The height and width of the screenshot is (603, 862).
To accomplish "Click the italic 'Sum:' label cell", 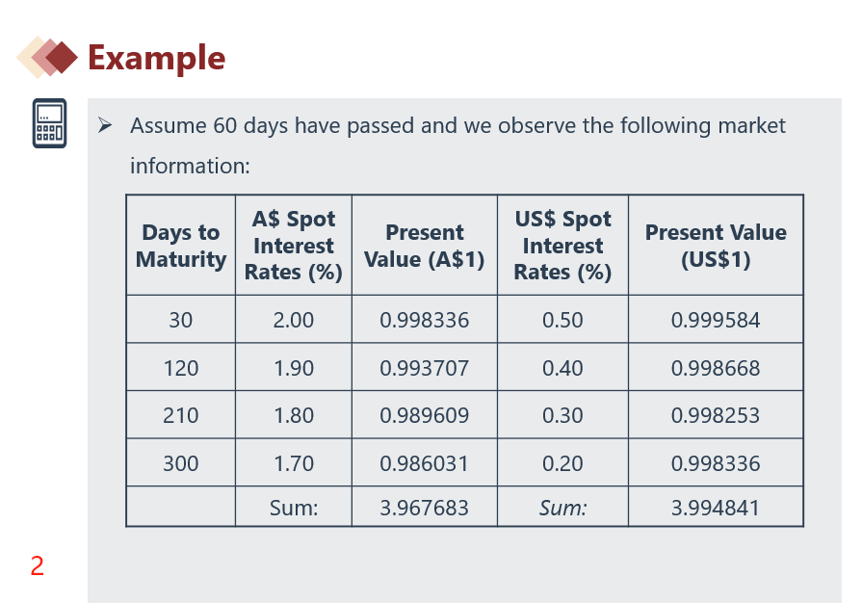I will click(562, 507).
